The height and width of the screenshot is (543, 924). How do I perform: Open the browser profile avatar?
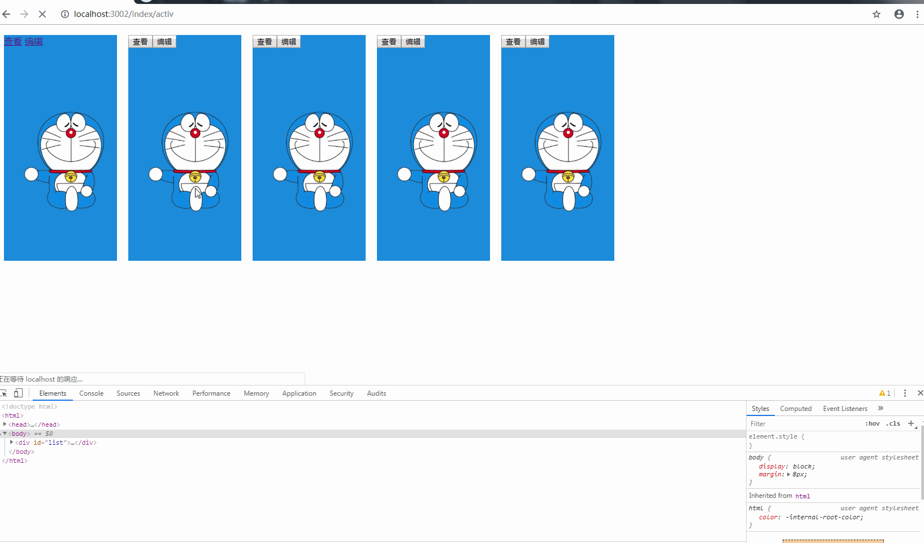click(x=899, y=14)
